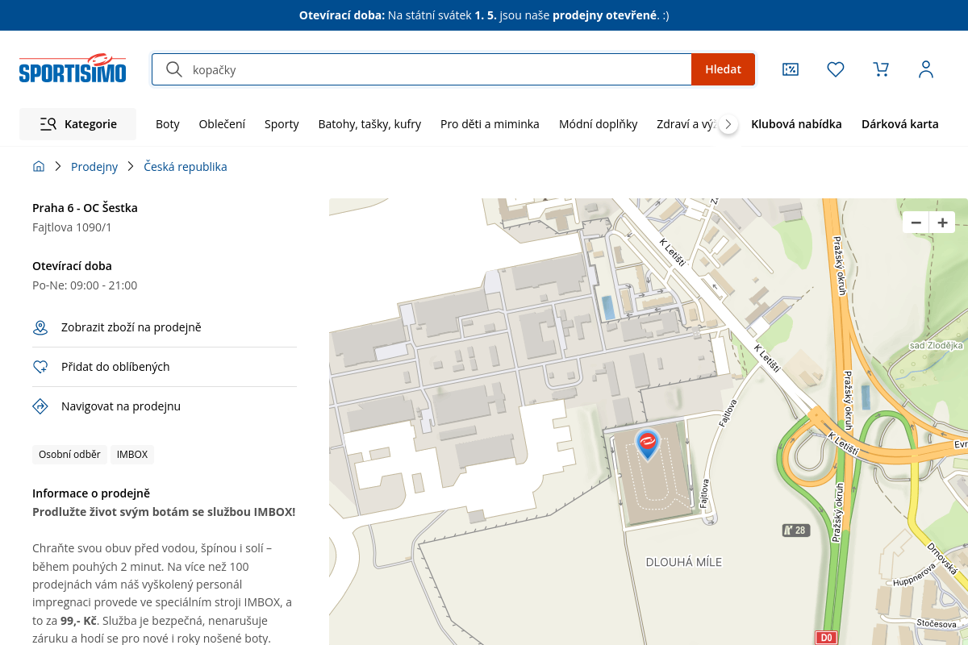Open the shopping cart

click(x=881, y=69)
